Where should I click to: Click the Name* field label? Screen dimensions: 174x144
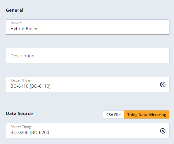(x=16, y=23)
